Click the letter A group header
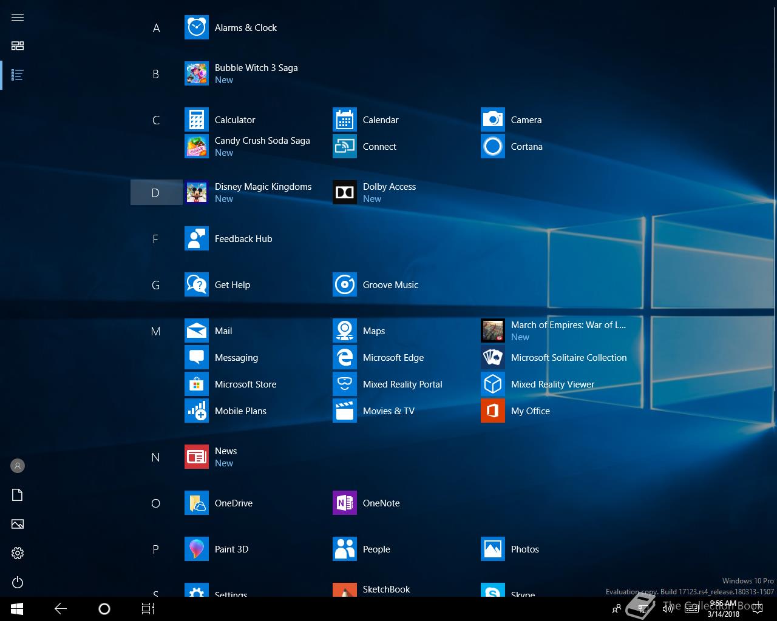This screenshot has width=777, height=621. pos(156,28)
